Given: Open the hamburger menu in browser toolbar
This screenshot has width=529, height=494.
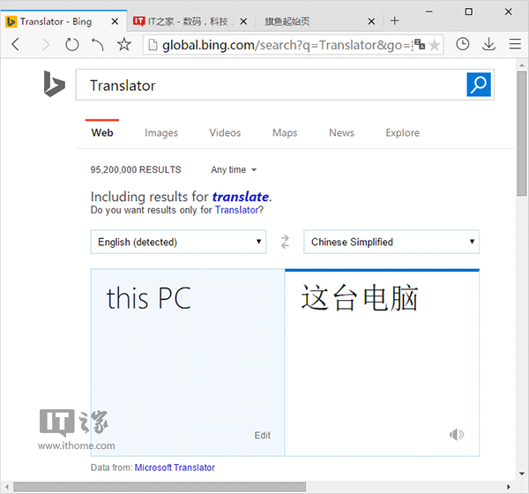Looking at the screenshot, I should coord(515,44).
